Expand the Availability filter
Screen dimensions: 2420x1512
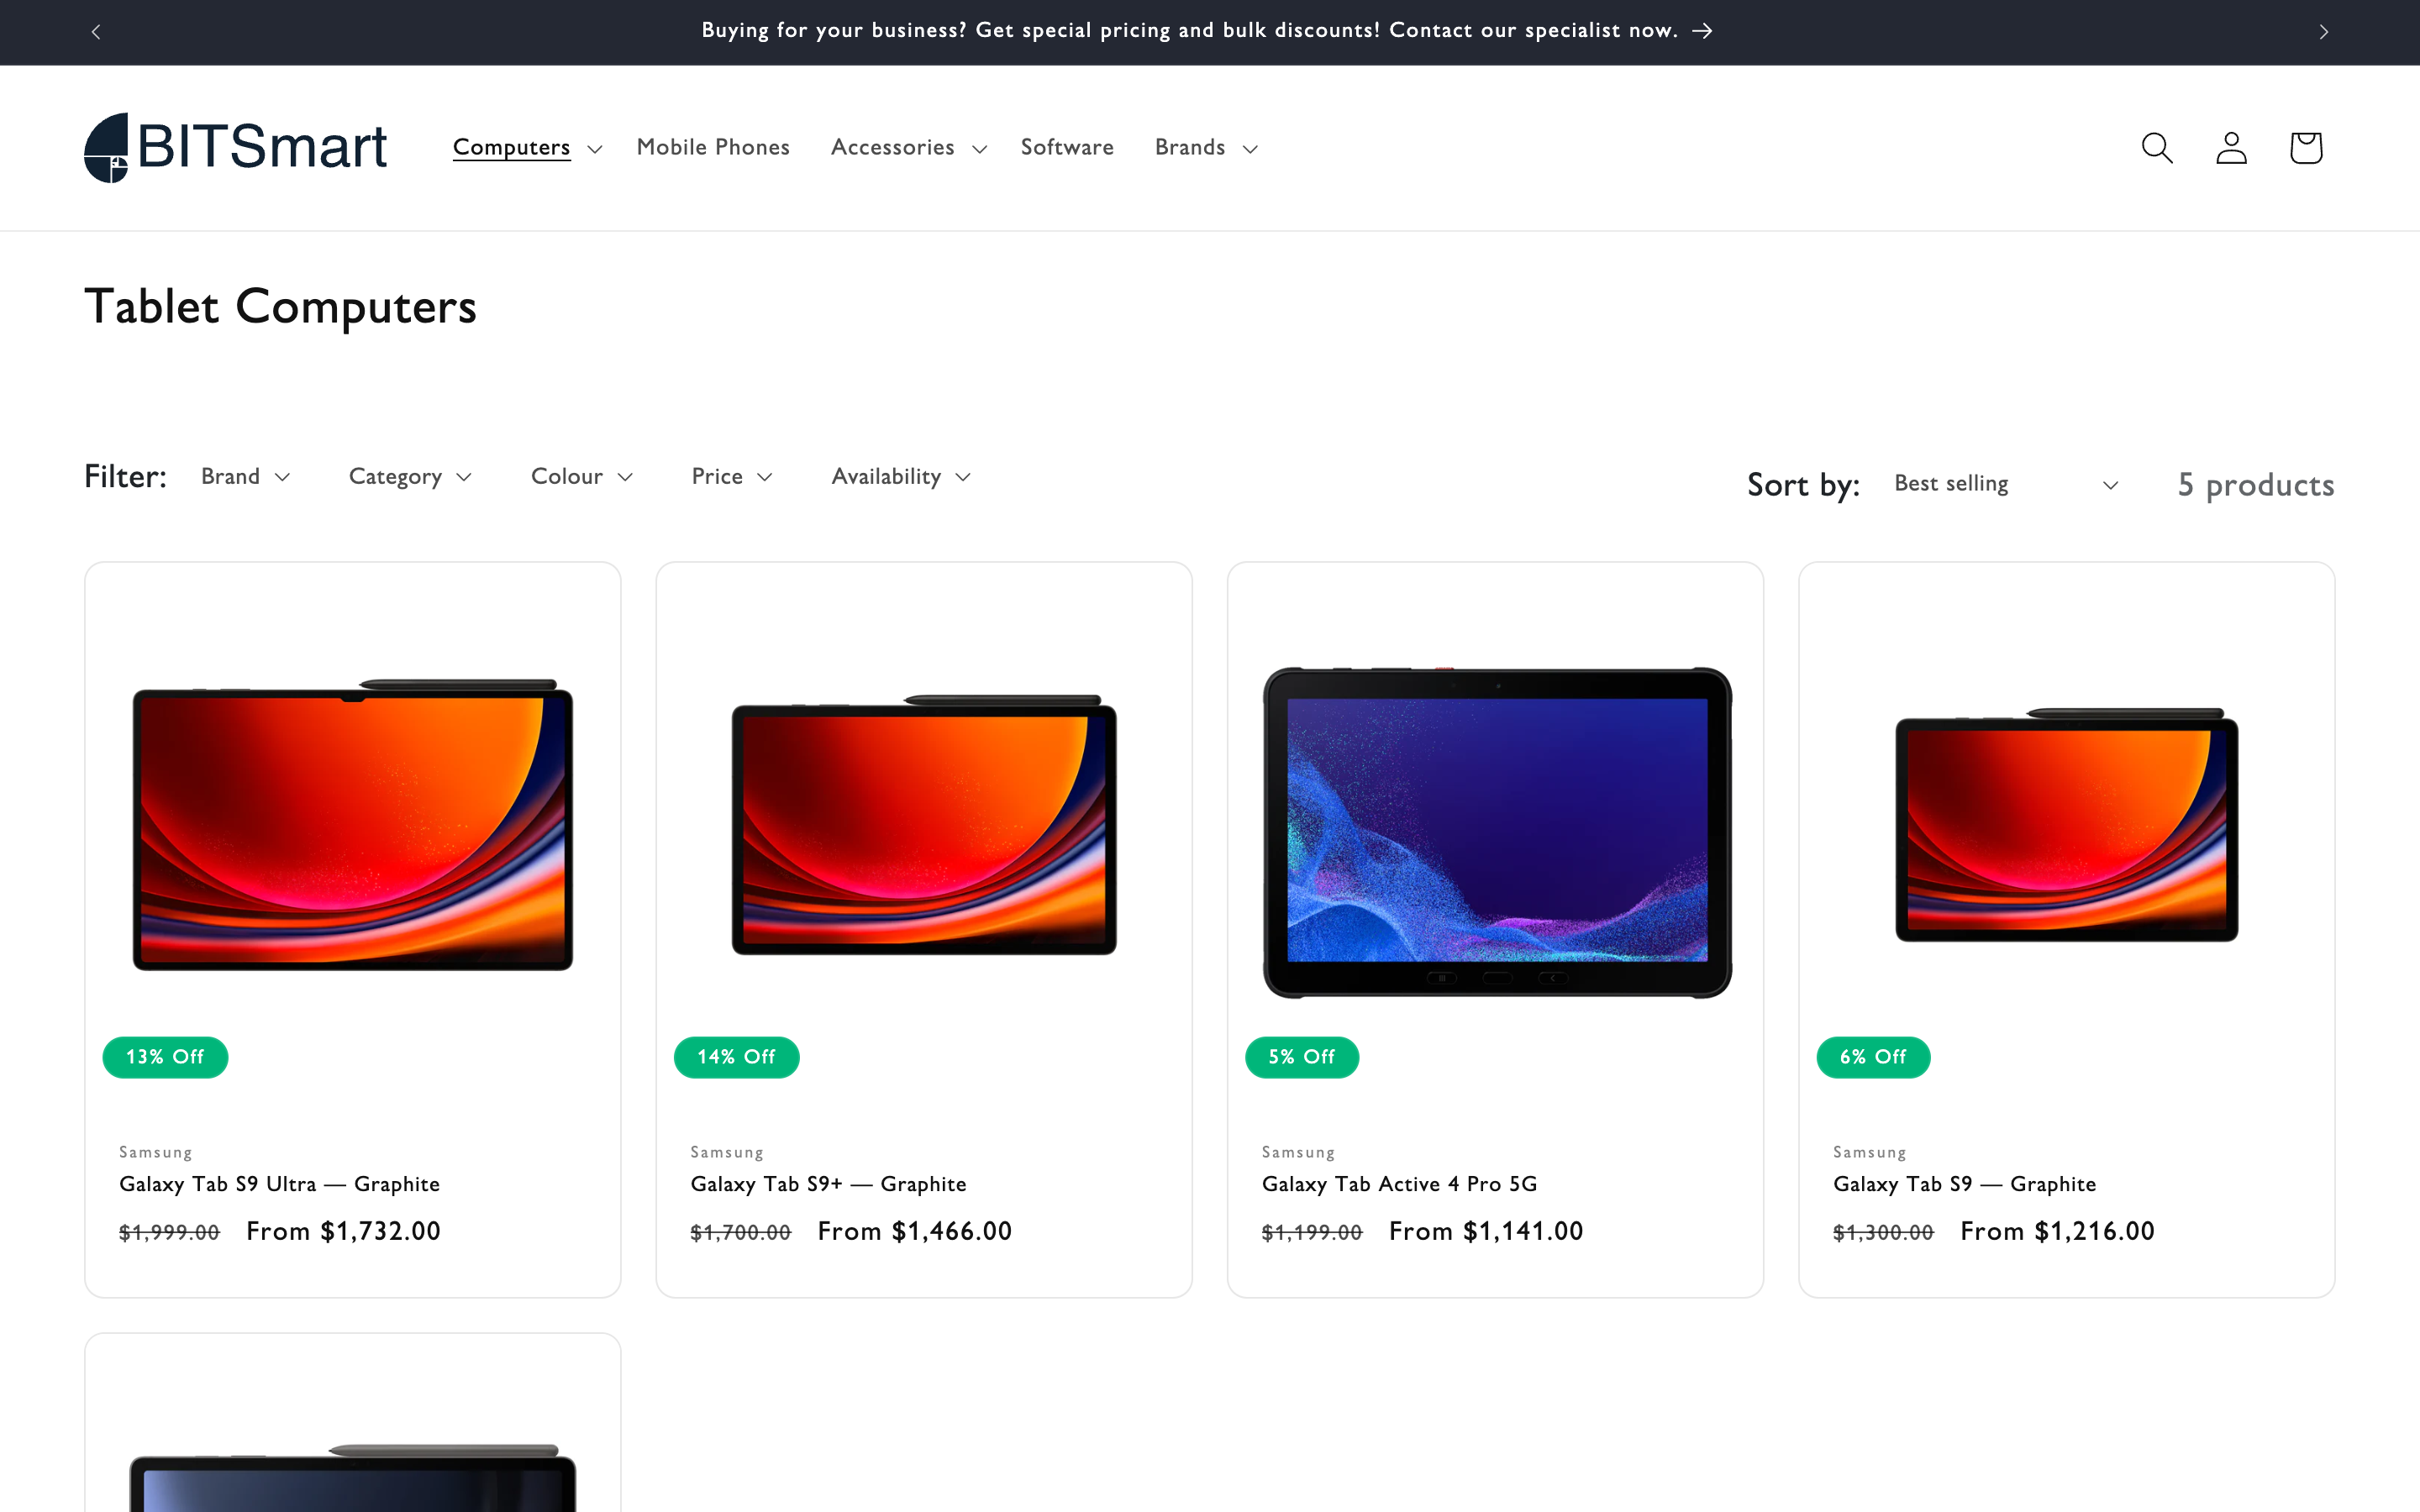(900, 477)
